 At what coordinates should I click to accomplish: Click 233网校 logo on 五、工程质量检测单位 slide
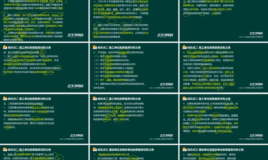[78, 136]
